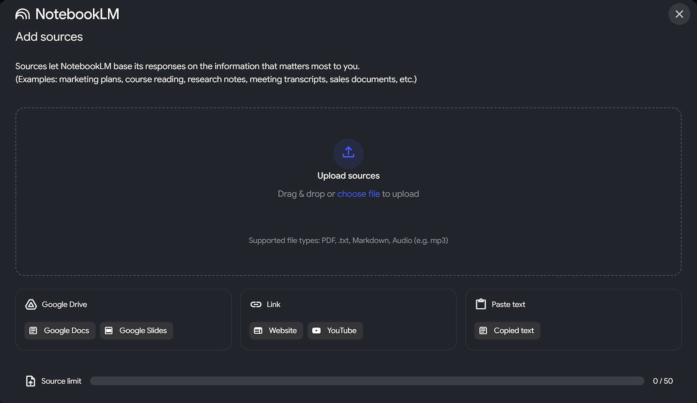Click the Source limit progress bar

click(367, 381)
